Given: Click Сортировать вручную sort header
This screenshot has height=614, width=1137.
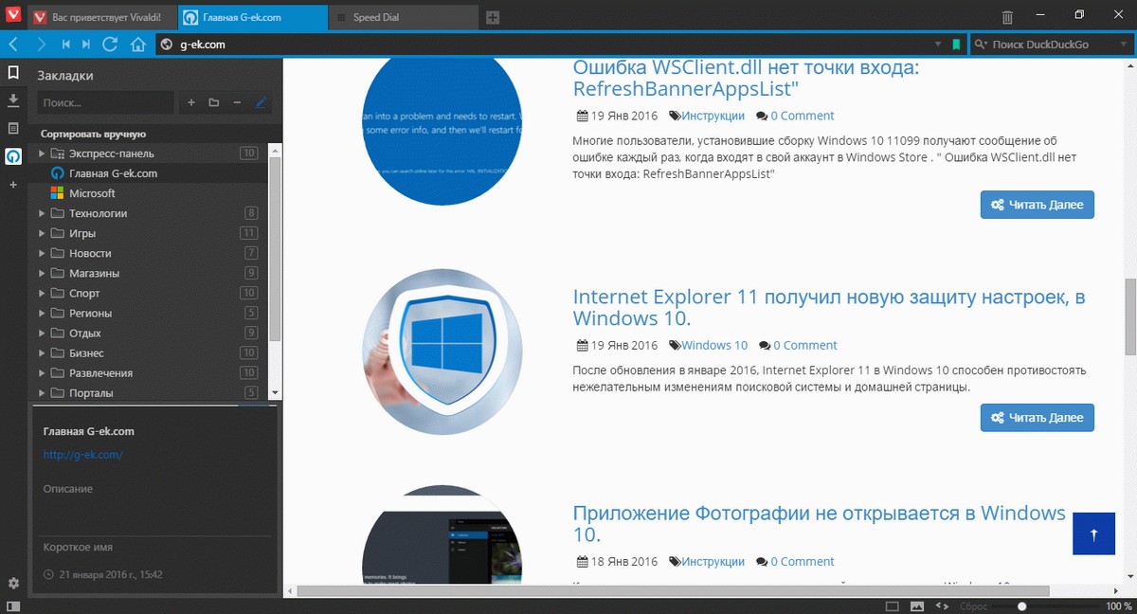Looking at the screenshot, I should pyautogui.click(x=94, y=135).
